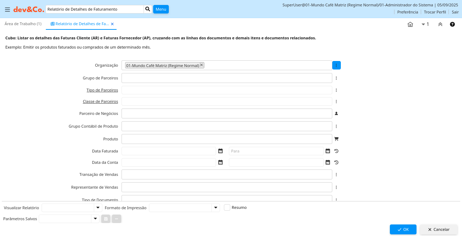
Task: Toggle the Resumo checkbox
Action: 227,207
